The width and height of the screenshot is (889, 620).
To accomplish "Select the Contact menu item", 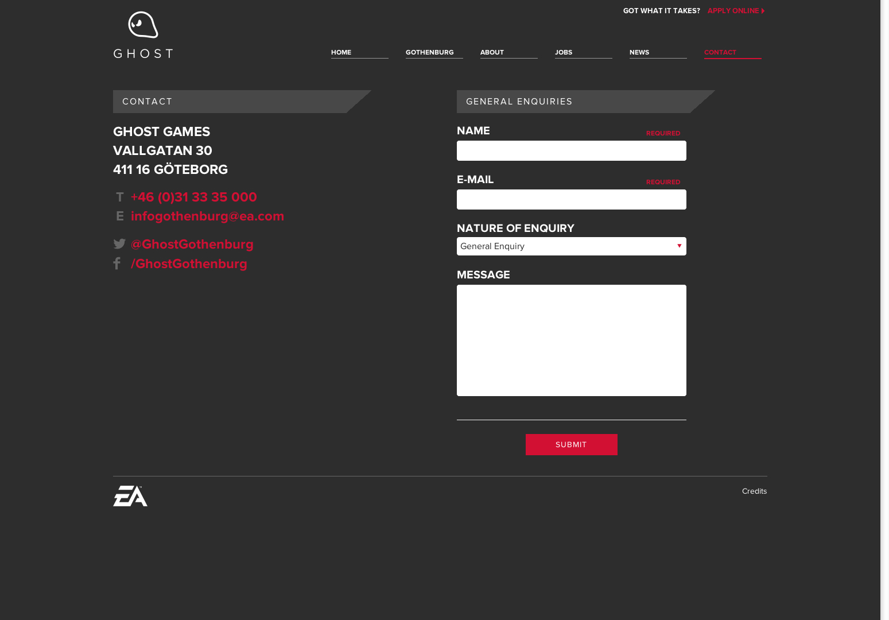I will pyautogui.click(x=732, y=52).
